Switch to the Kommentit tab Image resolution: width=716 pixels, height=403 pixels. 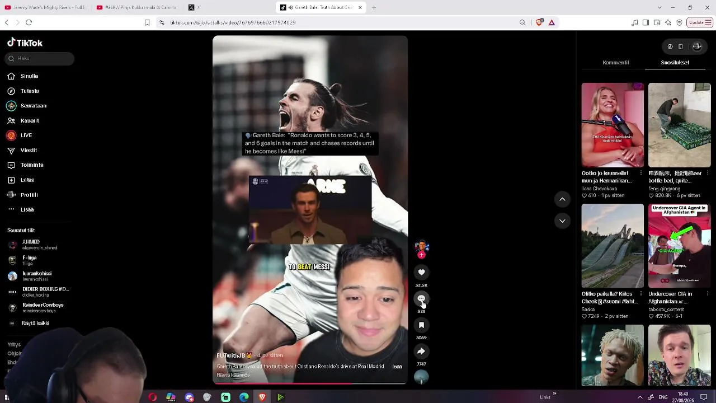pos(616,63)
